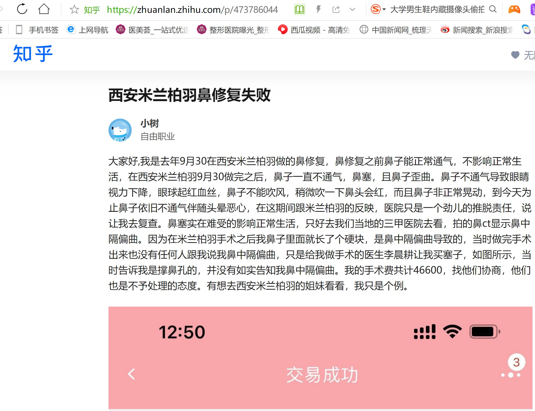This screenshot has height=411, width=535.
Task: Open the orange game controller icon
Action: click(x=514, y=10)
